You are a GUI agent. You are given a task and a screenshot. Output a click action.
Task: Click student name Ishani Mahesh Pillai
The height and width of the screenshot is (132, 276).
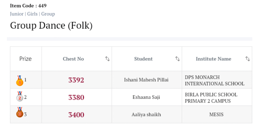pos(146,80)
